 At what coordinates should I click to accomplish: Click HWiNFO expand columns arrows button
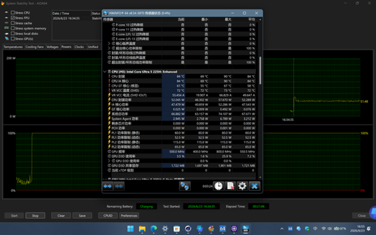108,186
